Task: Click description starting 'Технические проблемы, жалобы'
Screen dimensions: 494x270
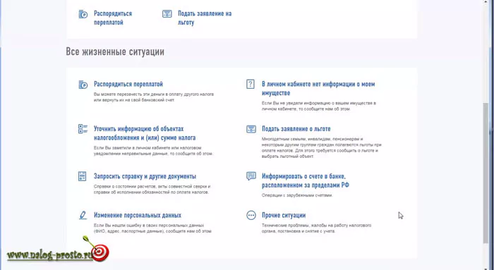Action: pyautogui.click(x=316, y=228)
